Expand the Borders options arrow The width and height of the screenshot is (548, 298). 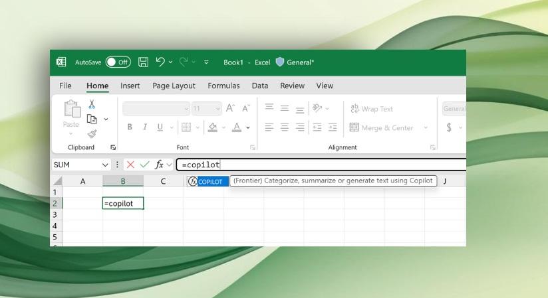click(x=198, y=127)
